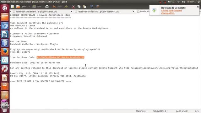Viewport: 201px width, 113px height.
Task: Dismiss the Downloads Complete notification
Action: (198, 7)
